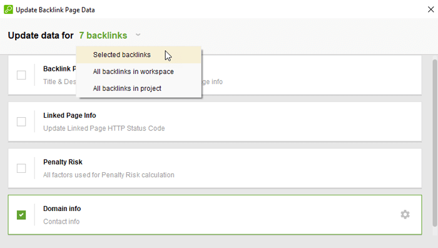
Task: Collapse the dropdown via chevron arrow beside 7 backlinks
Action: (138, 35)
